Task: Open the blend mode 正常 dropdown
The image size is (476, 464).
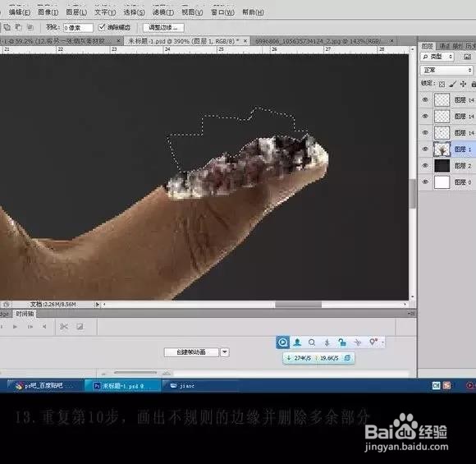Action: 446,70
